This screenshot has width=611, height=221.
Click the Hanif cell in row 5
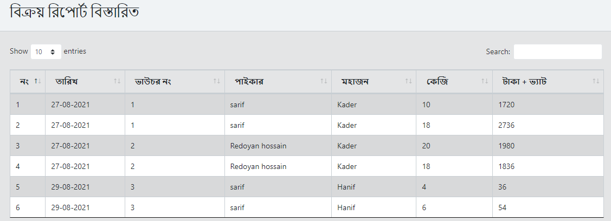pyautogui.click(x=346, y=187)
